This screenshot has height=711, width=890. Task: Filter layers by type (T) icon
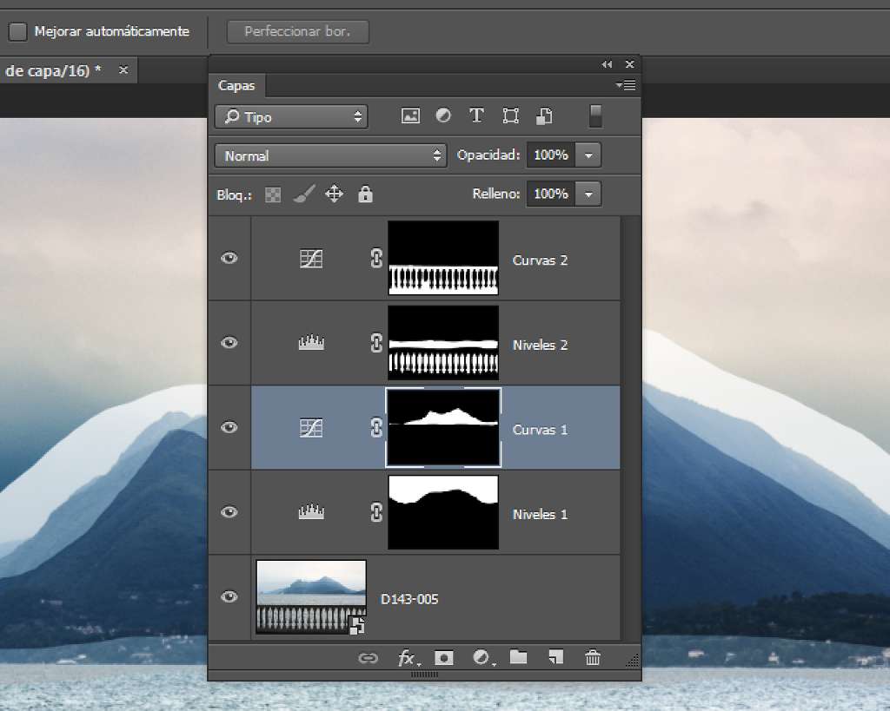476,115
